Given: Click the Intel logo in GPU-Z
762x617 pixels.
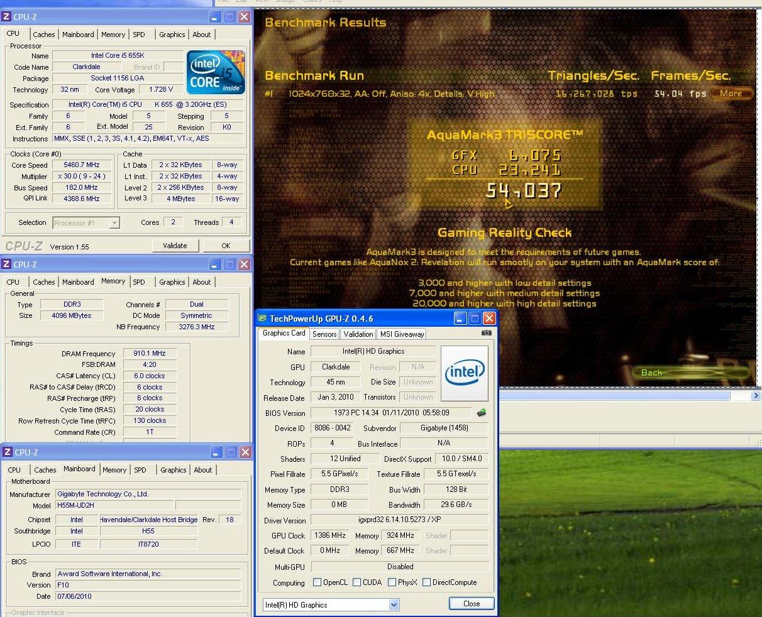Looking at the screenshot, I should tap(465, 373).
